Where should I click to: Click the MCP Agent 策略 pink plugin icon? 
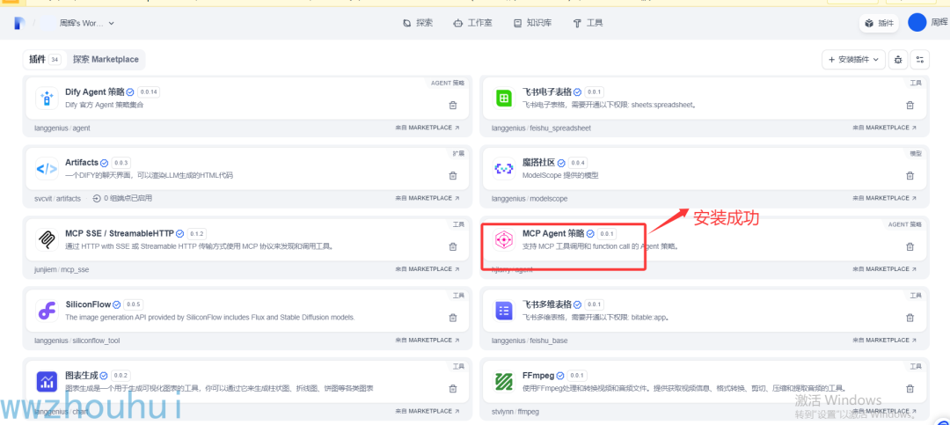tap(503, 240)
